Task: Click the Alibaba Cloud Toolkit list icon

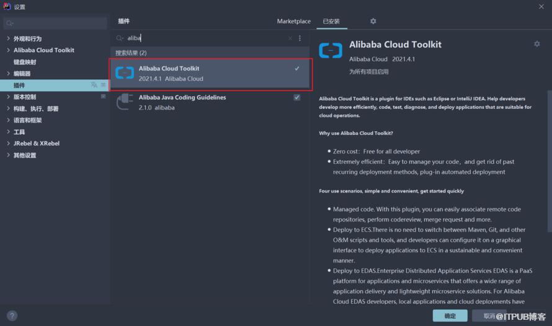Action: point(125,73)
